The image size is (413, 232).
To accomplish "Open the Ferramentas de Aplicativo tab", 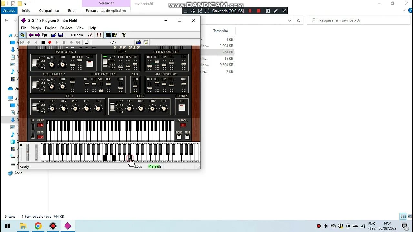I will coord(106,11).
